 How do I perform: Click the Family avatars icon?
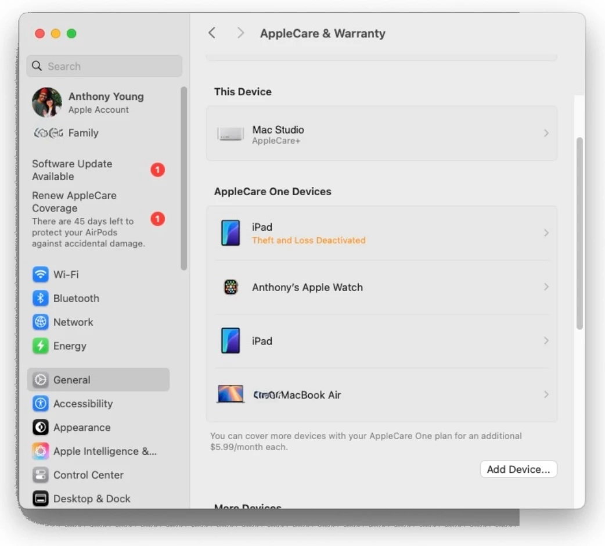coord(49,133)
